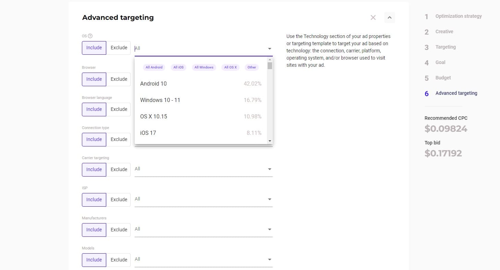Switch Carrier targeting to Include
The width and height of the screenshot is (500, 270).
94,169
